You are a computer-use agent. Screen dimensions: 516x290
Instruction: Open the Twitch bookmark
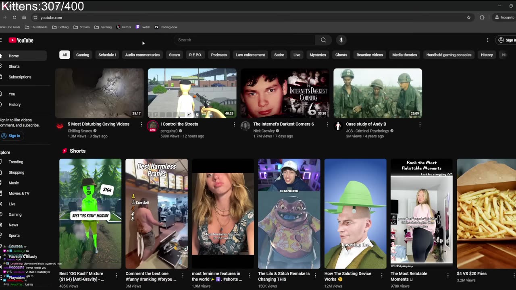(x=143, y=27)
